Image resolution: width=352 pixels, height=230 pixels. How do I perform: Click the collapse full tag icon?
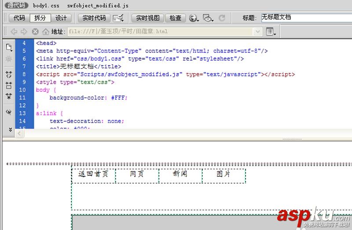(9, 74)
